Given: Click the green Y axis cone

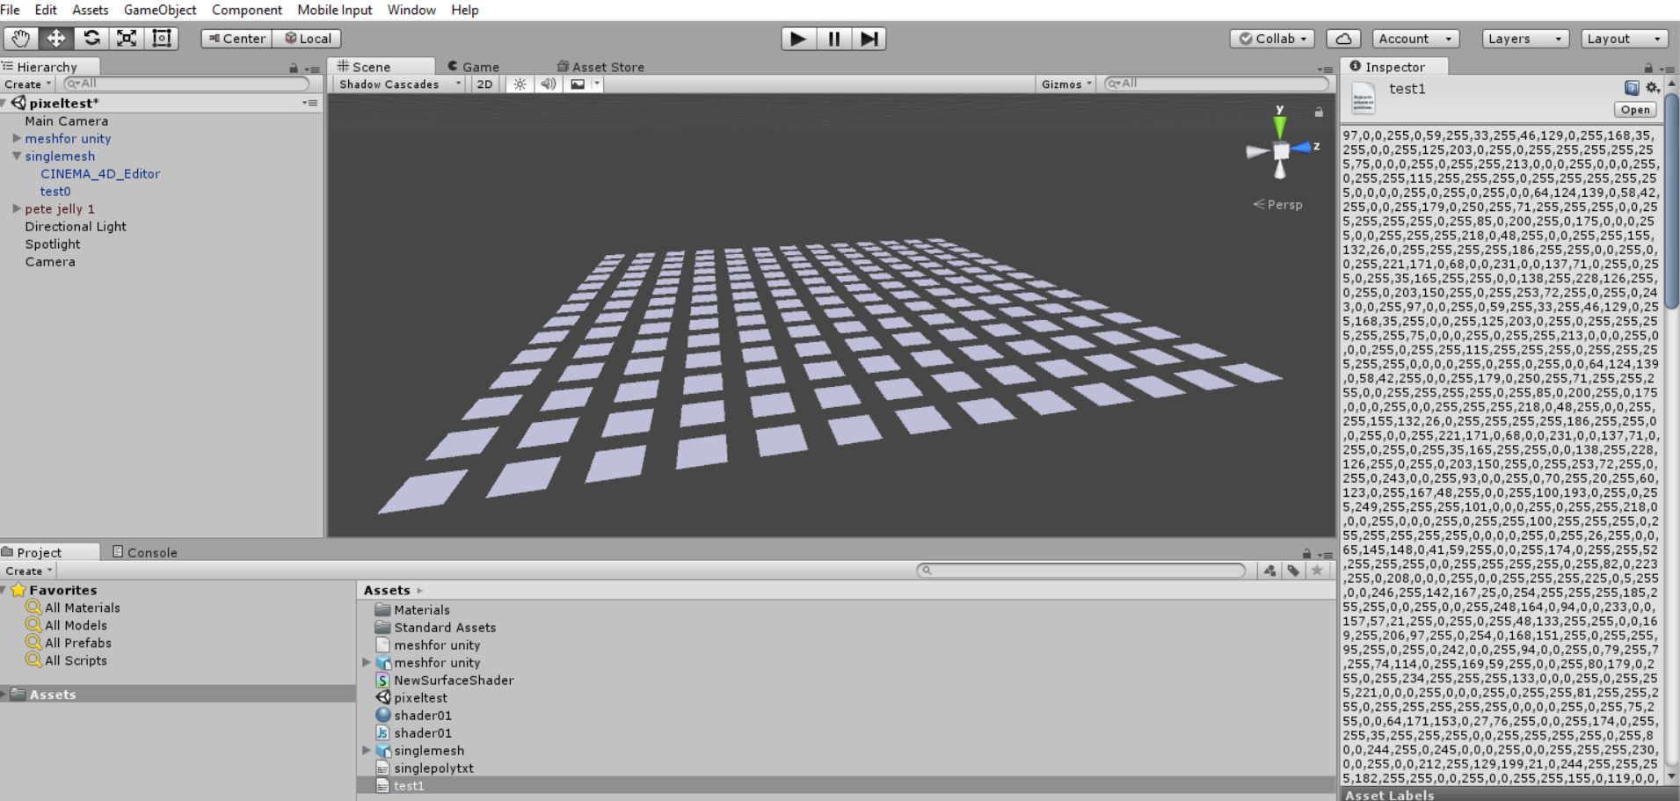Looking at the screenshot, I should pyautogui.click(x=1280, y=127).
